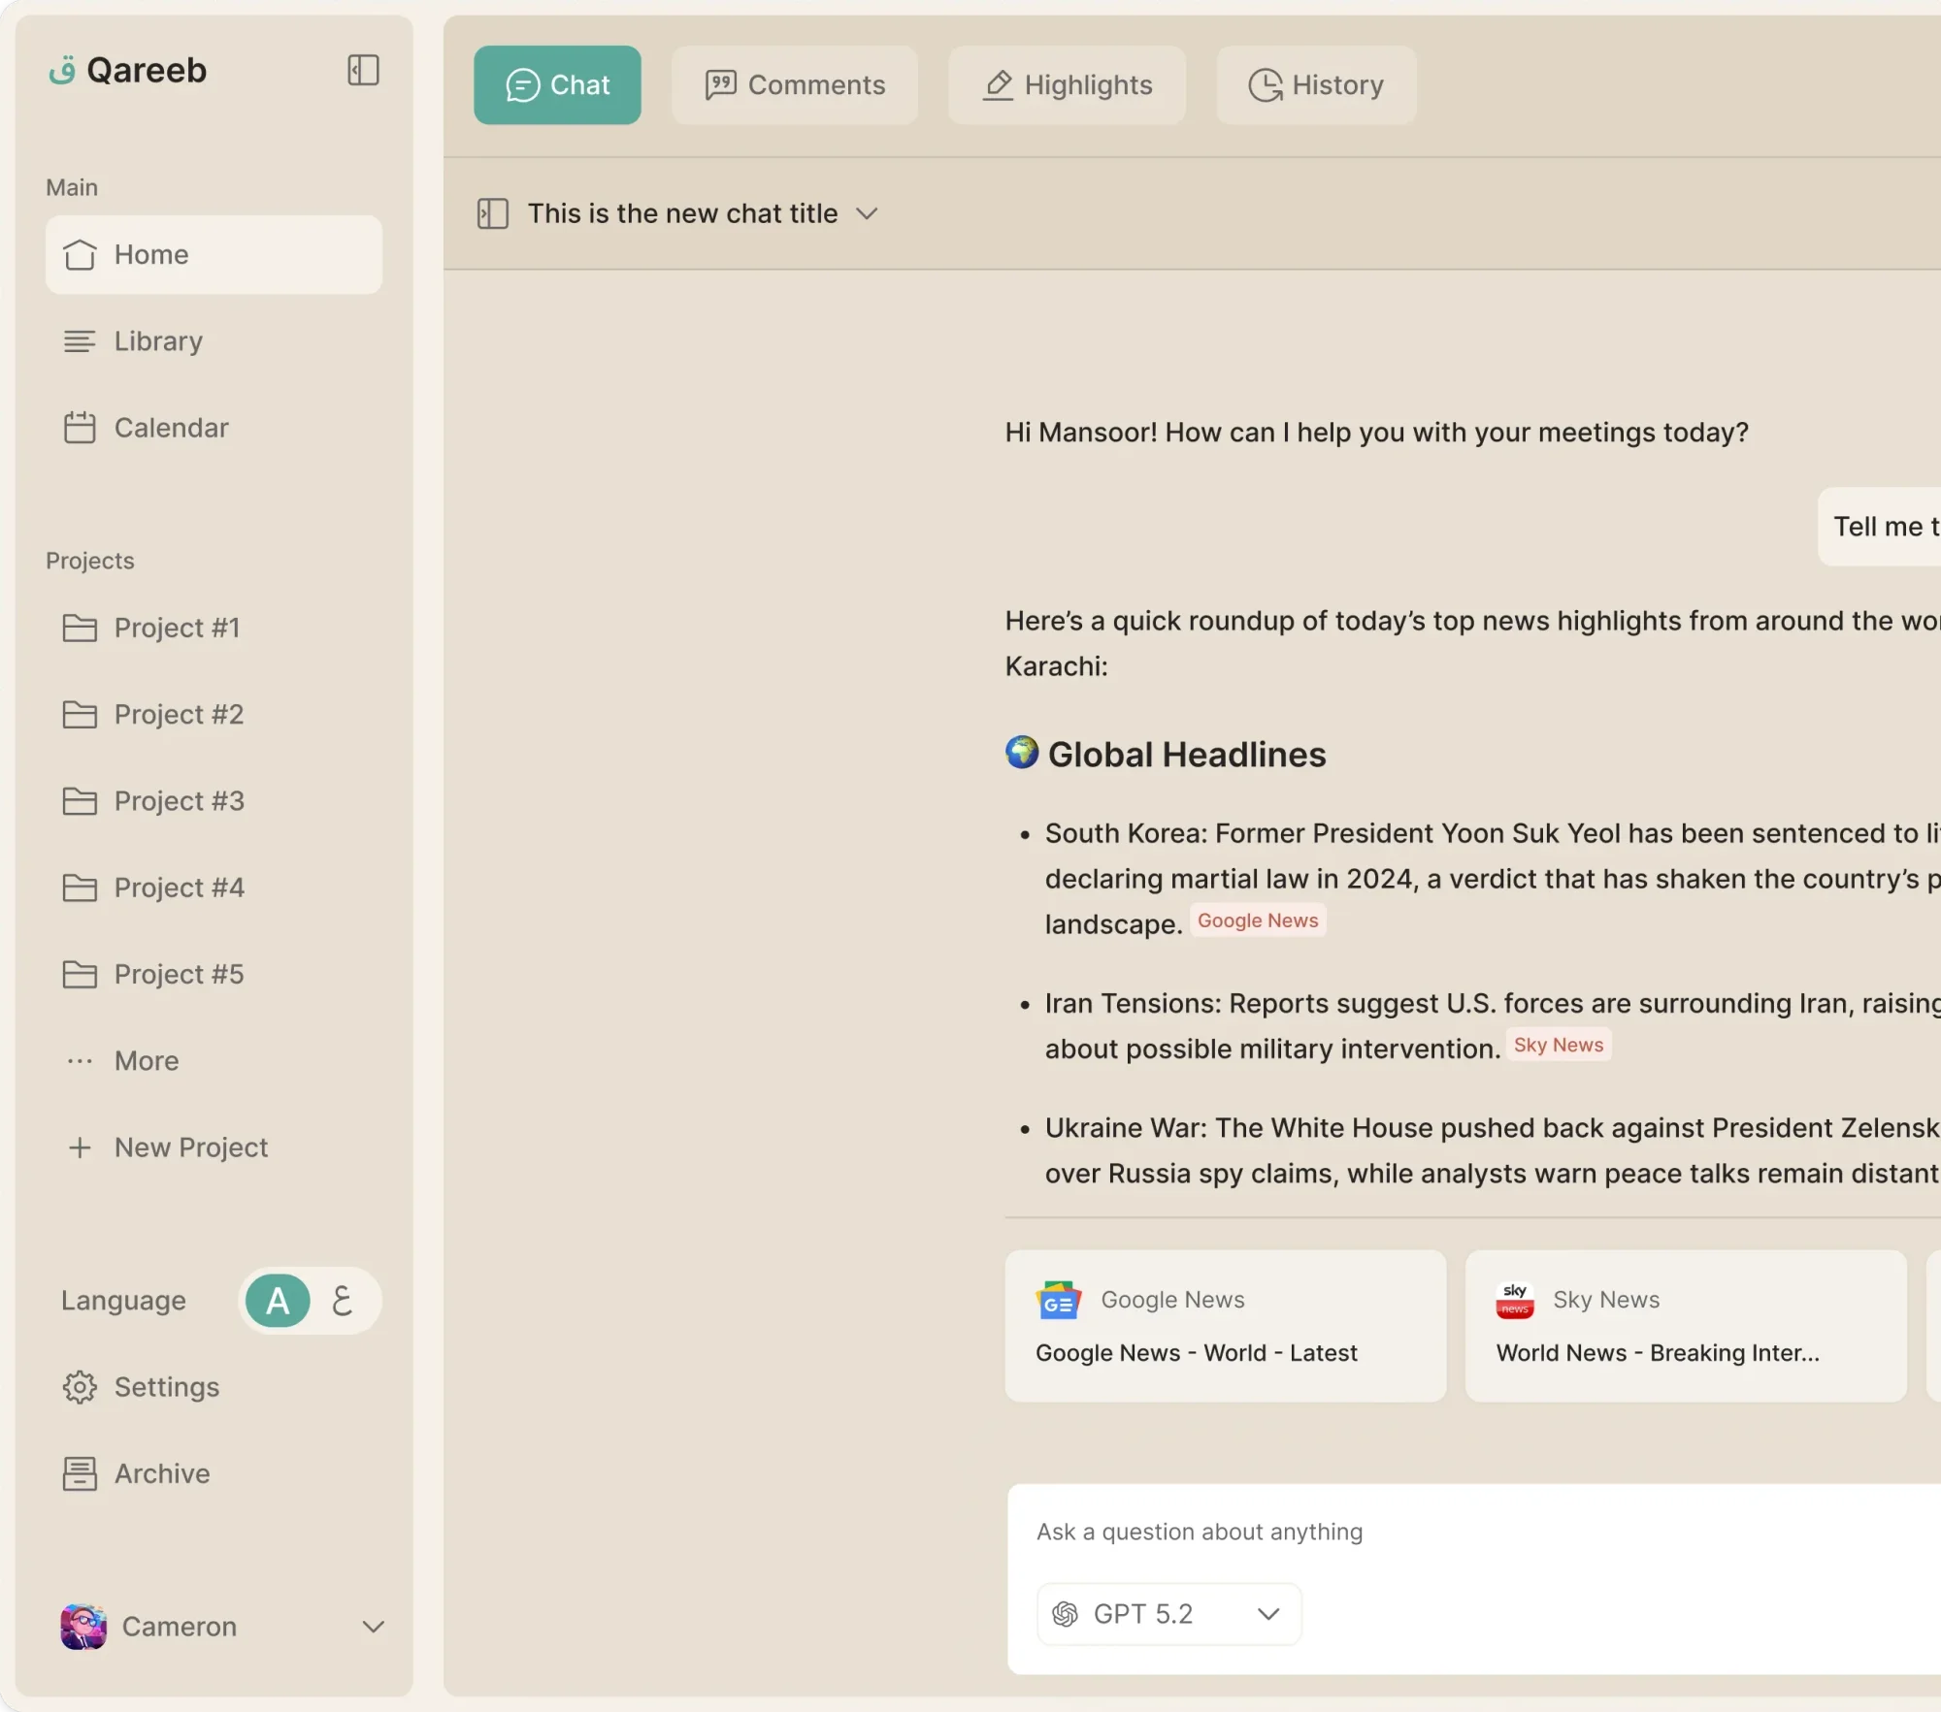Open the Archive
Viewport: 1941px width, 1712px height.
214,1472
